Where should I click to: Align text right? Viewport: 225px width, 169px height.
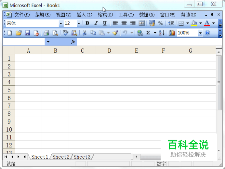(x=133, y=23)
